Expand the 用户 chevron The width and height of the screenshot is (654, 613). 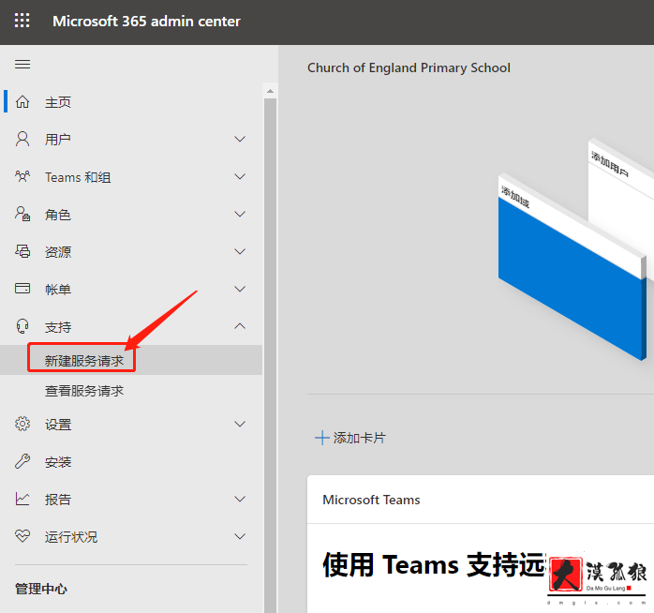[240, 139]
